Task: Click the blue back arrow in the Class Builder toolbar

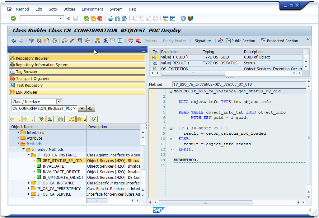Action: (14, 41)
